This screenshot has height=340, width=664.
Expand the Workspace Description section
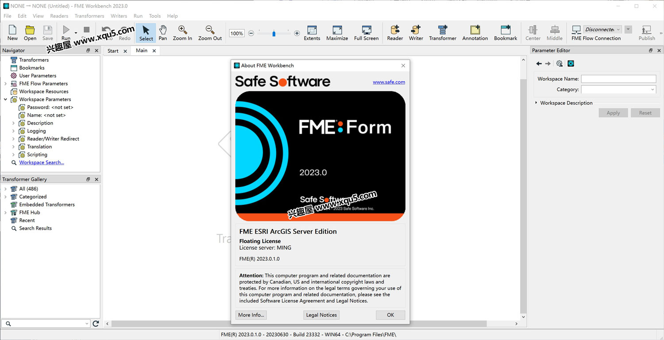point(536,103)
